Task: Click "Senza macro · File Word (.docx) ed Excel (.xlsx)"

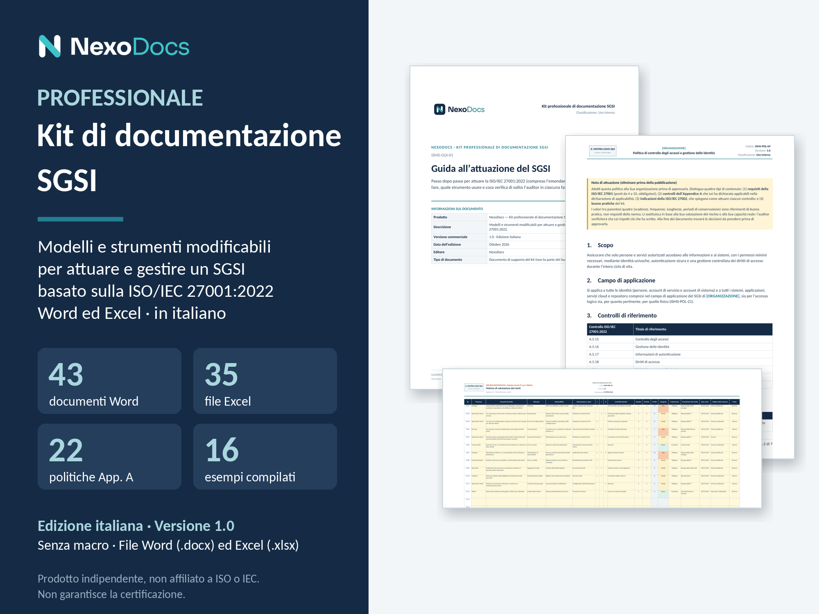Action: pos(168,546)
